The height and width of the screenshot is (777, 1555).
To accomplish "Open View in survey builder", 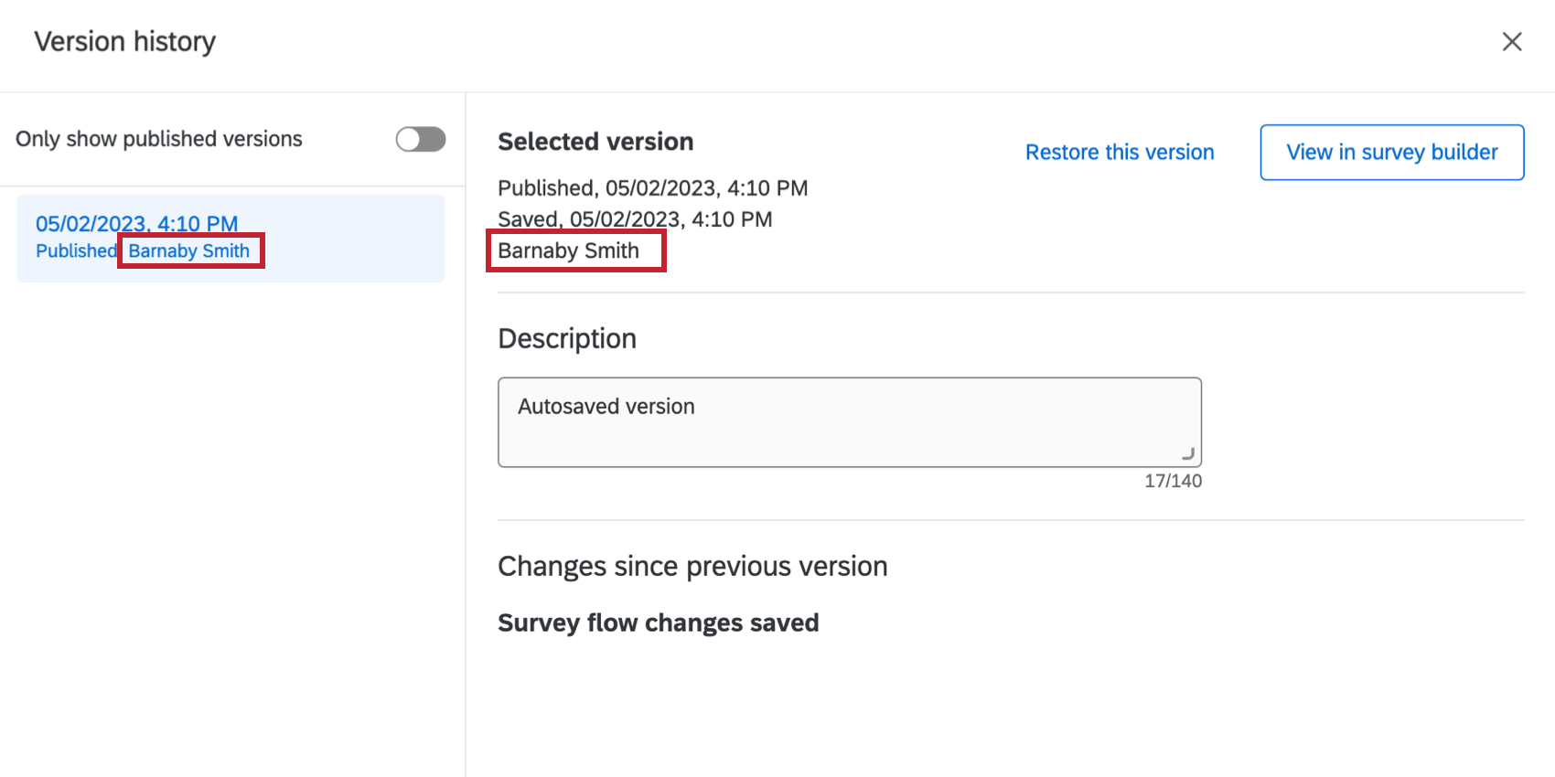I will [1391, 153].
